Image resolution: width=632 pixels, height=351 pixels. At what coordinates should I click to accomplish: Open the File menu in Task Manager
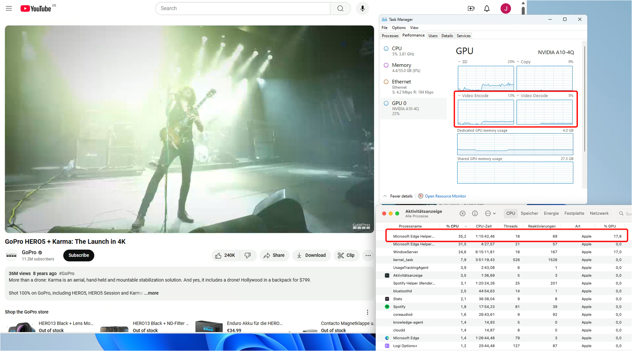(x=384, y=28)
